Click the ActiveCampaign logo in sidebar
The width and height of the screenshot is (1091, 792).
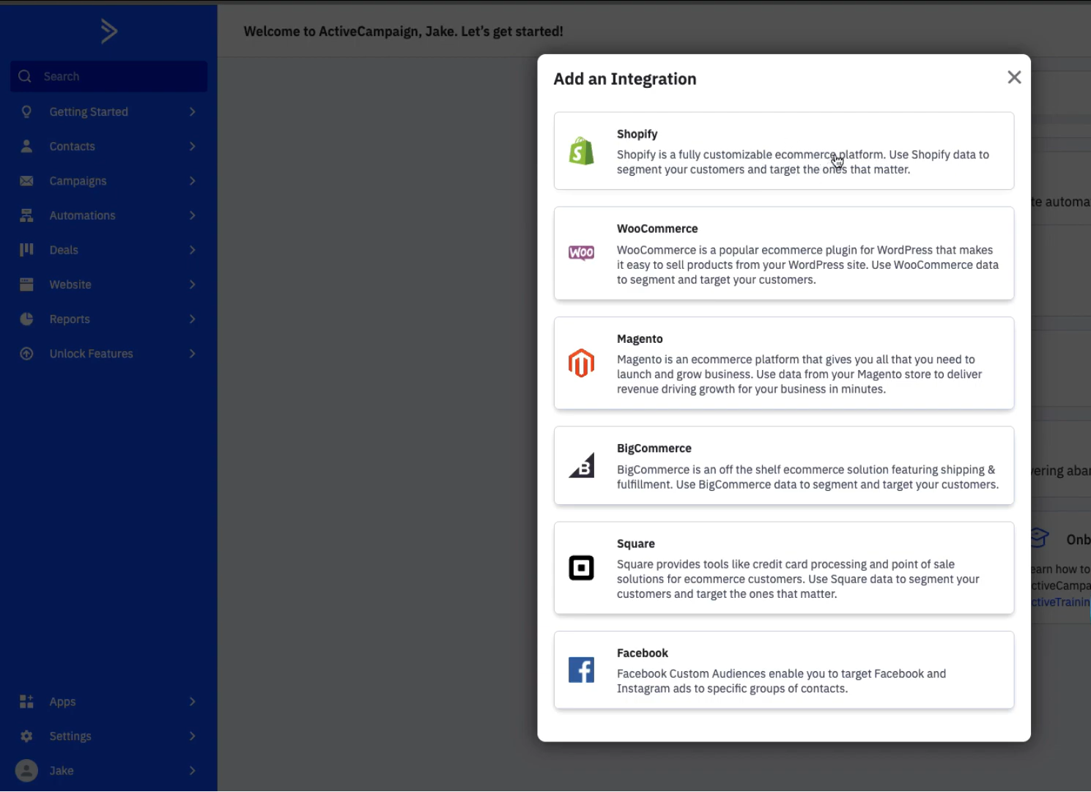coord(108,31)
